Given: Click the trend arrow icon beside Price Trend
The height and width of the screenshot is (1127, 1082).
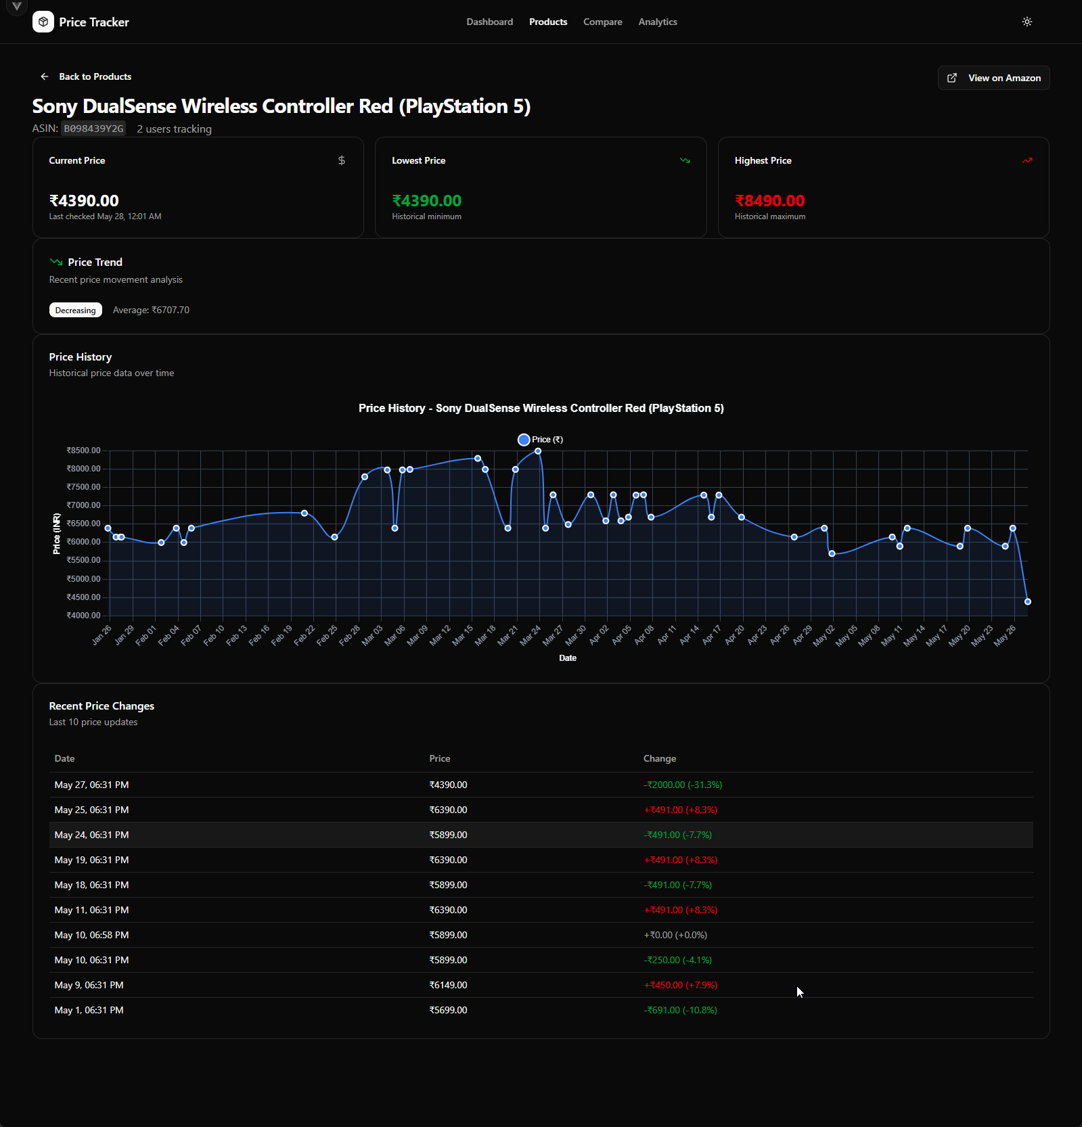Looking at the screenshot, I should [x=56, y=262].
